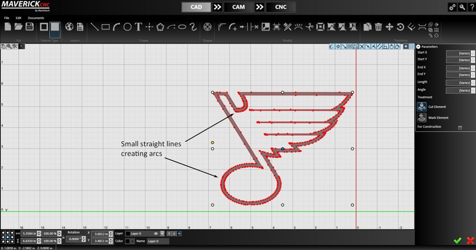Select the Rectangle drawing tool
Screen dimensions: 476x250
pos(106,27)
